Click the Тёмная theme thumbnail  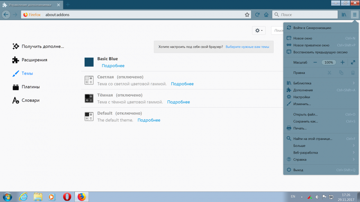[x=89, y=98]
